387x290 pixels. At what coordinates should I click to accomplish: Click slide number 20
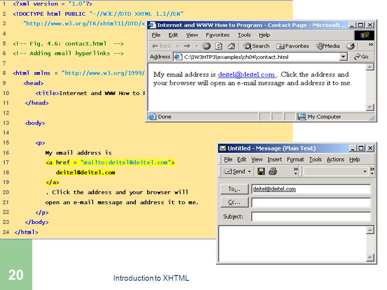pyautogui.click(x=16, y=275)
